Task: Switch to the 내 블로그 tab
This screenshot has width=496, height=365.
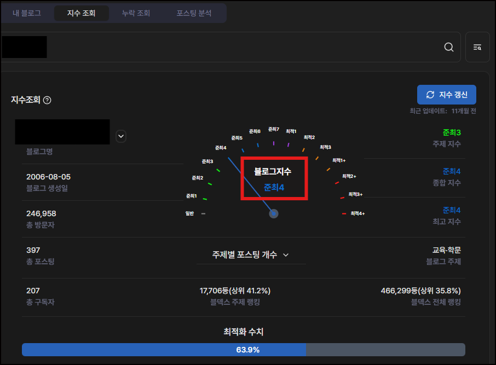Action: pyautogui.click(x=26, y=13)
